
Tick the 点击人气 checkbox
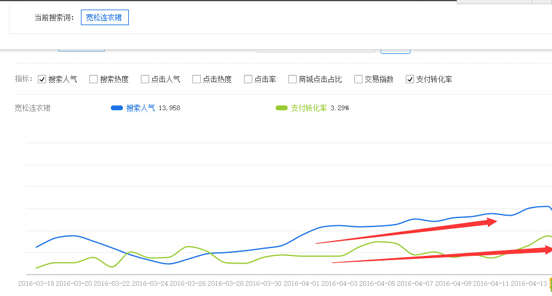coord(145,79)
